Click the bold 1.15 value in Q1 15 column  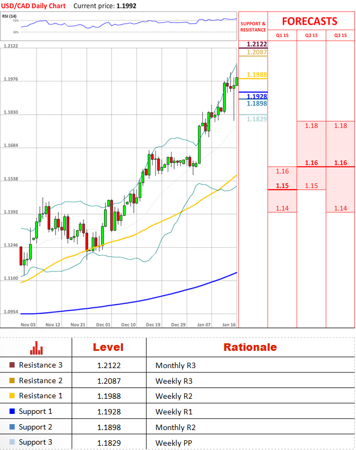282,186
